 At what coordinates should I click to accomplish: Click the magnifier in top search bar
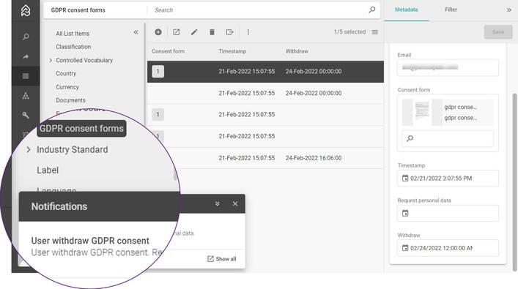coord(372,10)
